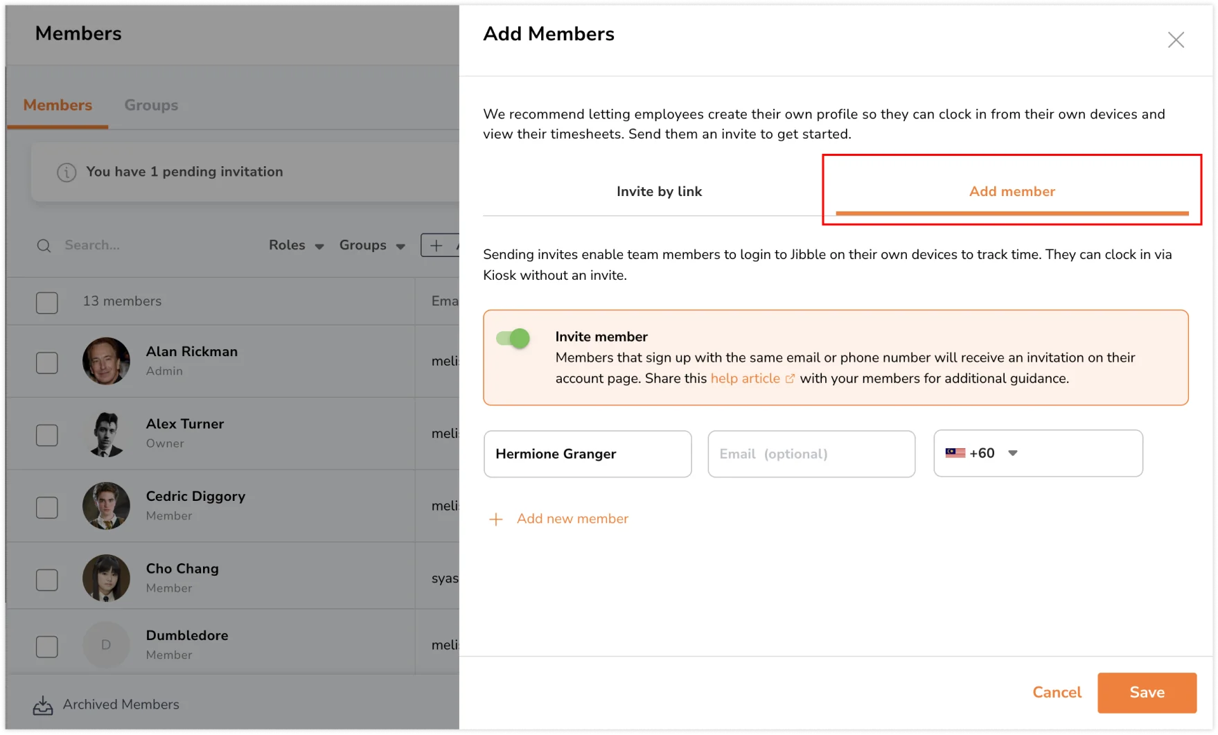The image size is (1218, 735).
Task: Click Dumbledore's initial avatar
Action: [x=106, y=645]
